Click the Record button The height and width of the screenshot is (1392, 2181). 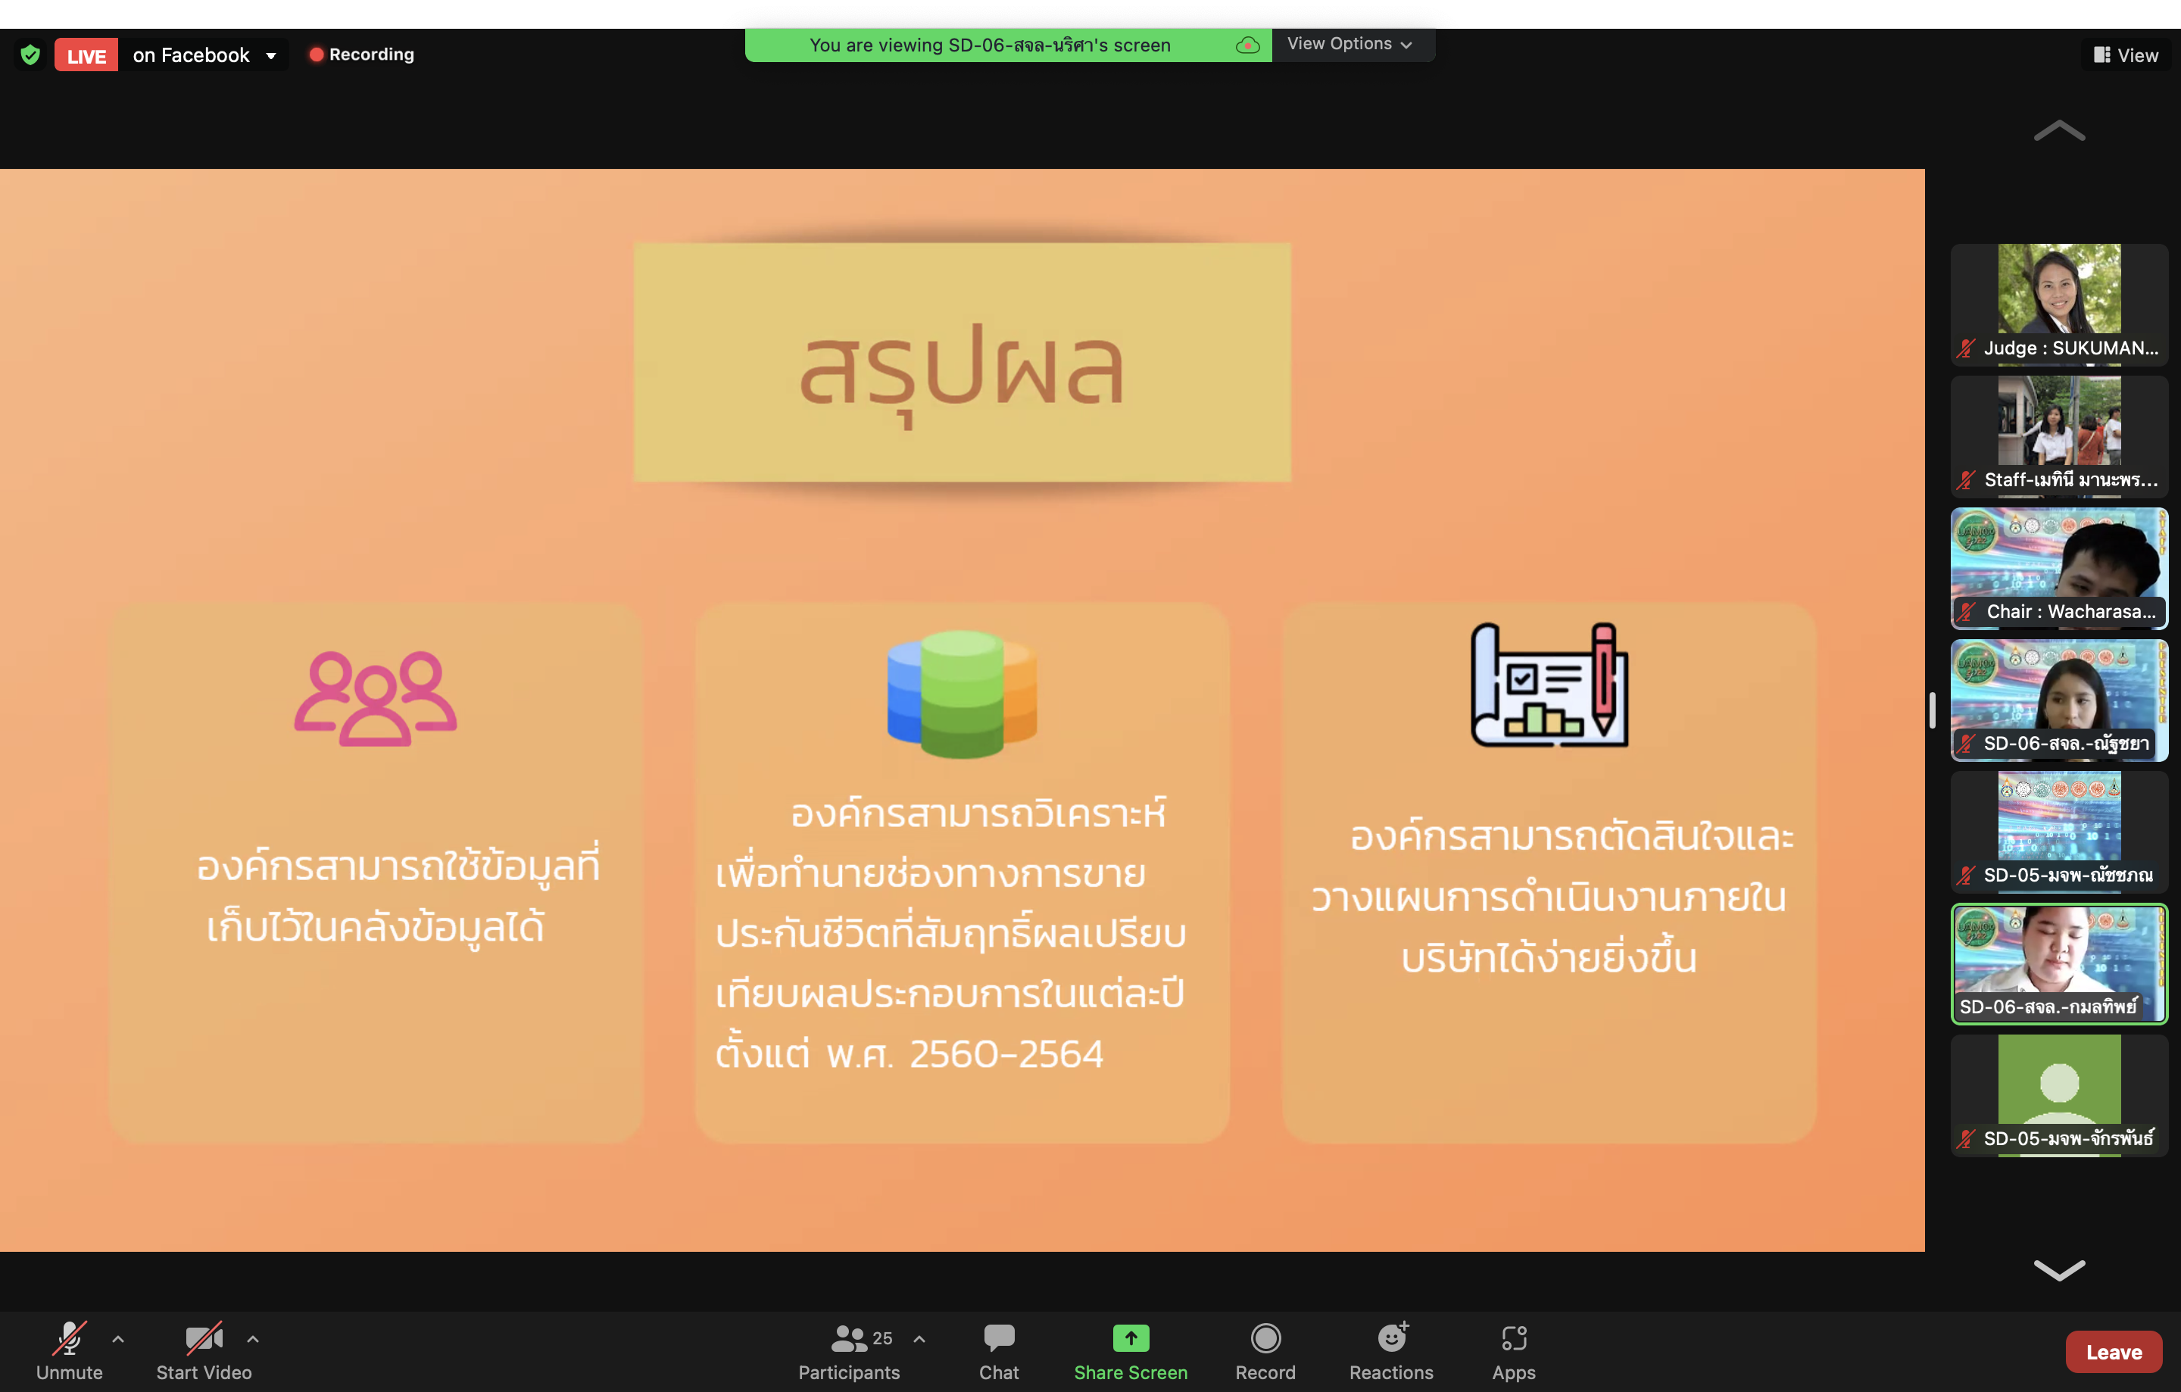tap(1265, 1350)
